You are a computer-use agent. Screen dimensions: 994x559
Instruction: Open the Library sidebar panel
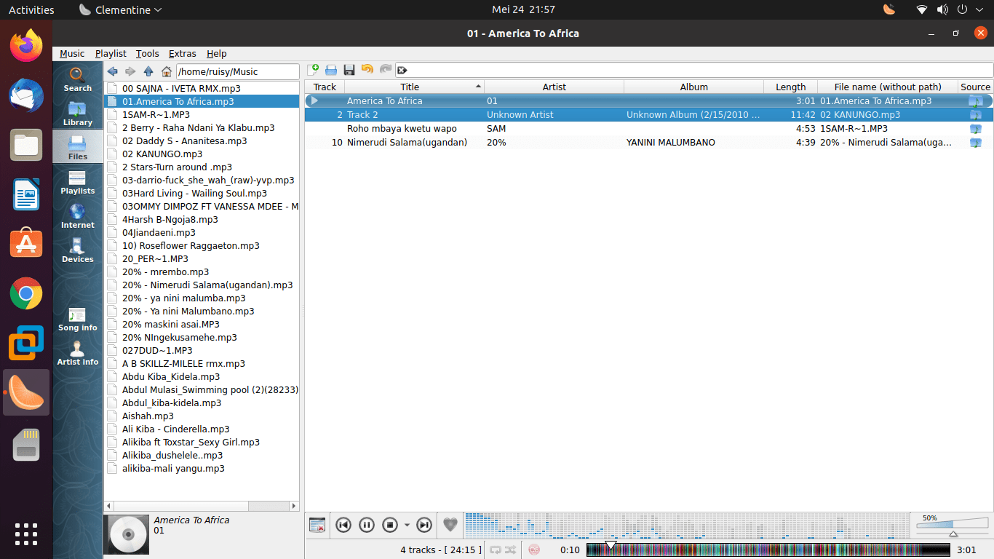(x=77, y=113)
